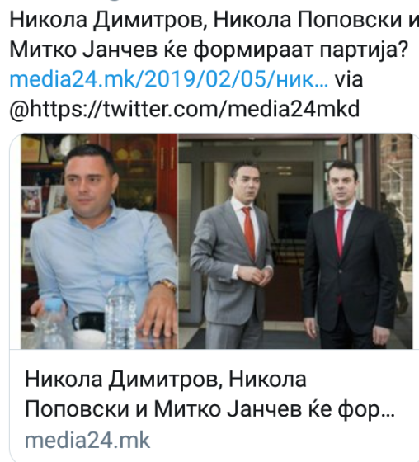
Task: Tap the left photo of man in blue shirt
Action: point(99,241)
